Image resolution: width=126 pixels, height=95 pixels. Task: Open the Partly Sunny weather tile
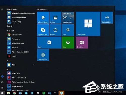(68, 18)
